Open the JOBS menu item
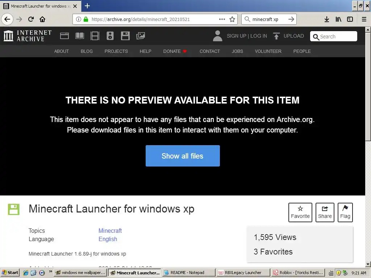Image resolution: width=371 pixels, height=278 pixels. click(x=237, y=51)
